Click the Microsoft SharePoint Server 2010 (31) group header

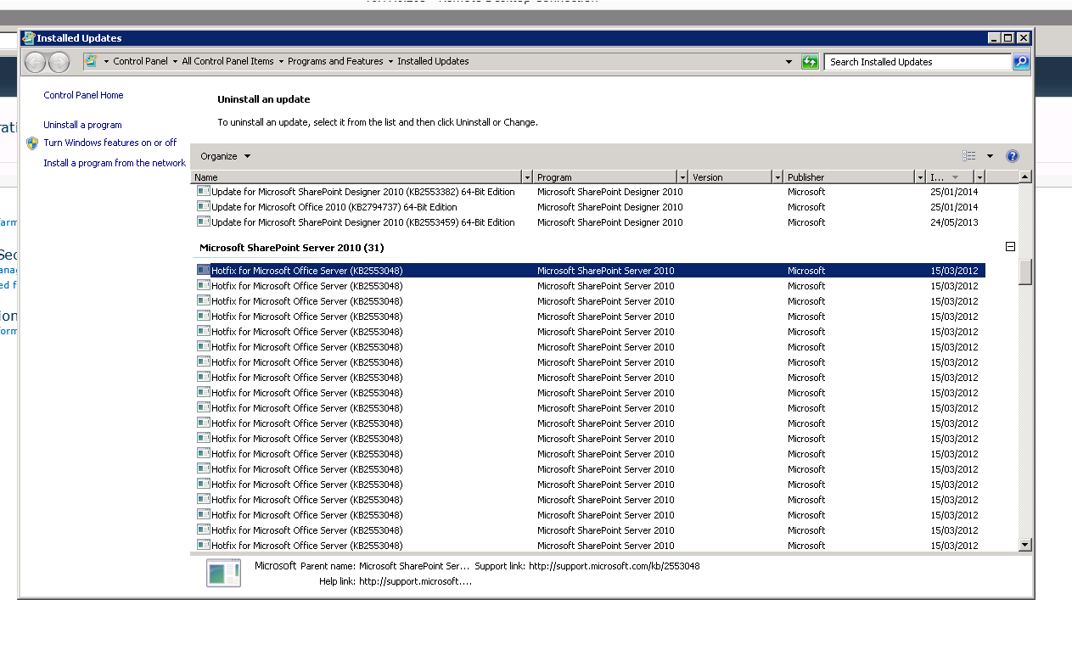click(291, 248)
